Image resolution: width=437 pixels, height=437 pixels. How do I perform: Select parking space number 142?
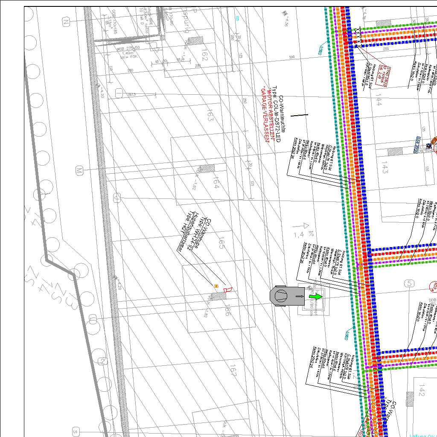421,390
